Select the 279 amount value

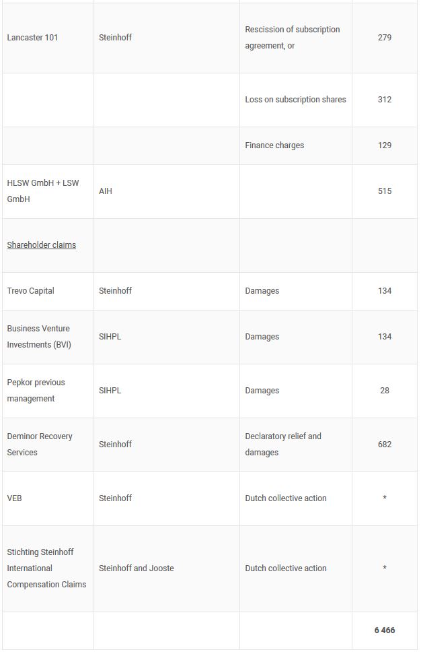click(x=385, y=38)
